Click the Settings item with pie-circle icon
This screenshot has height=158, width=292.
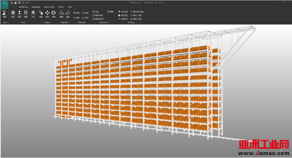pos(123,15)
